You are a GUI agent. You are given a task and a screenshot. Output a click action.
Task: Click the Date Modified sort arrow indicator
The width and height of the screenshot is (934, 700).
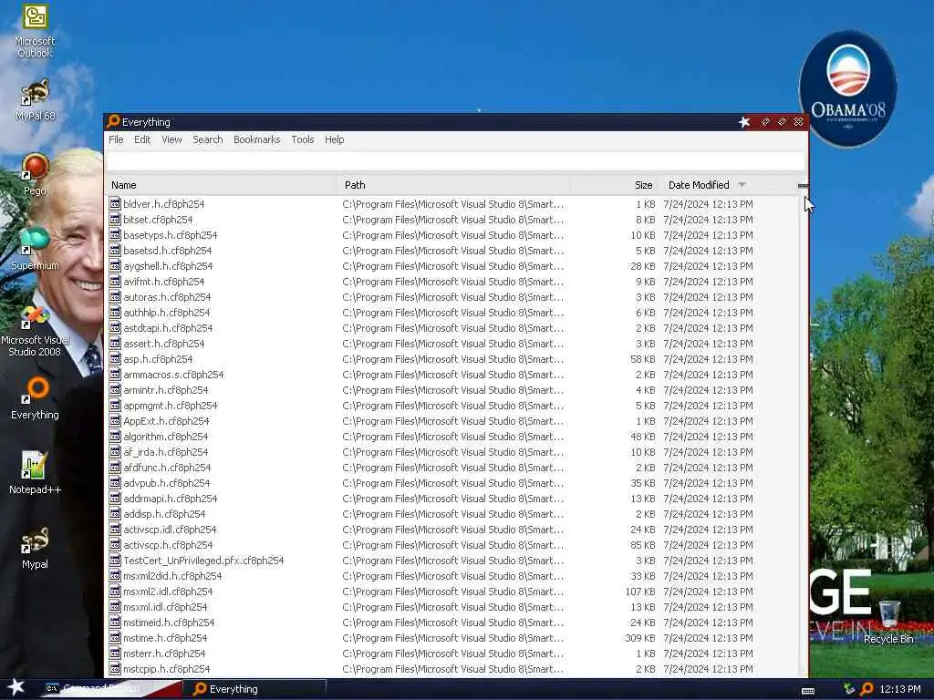[x=742, y=185]
